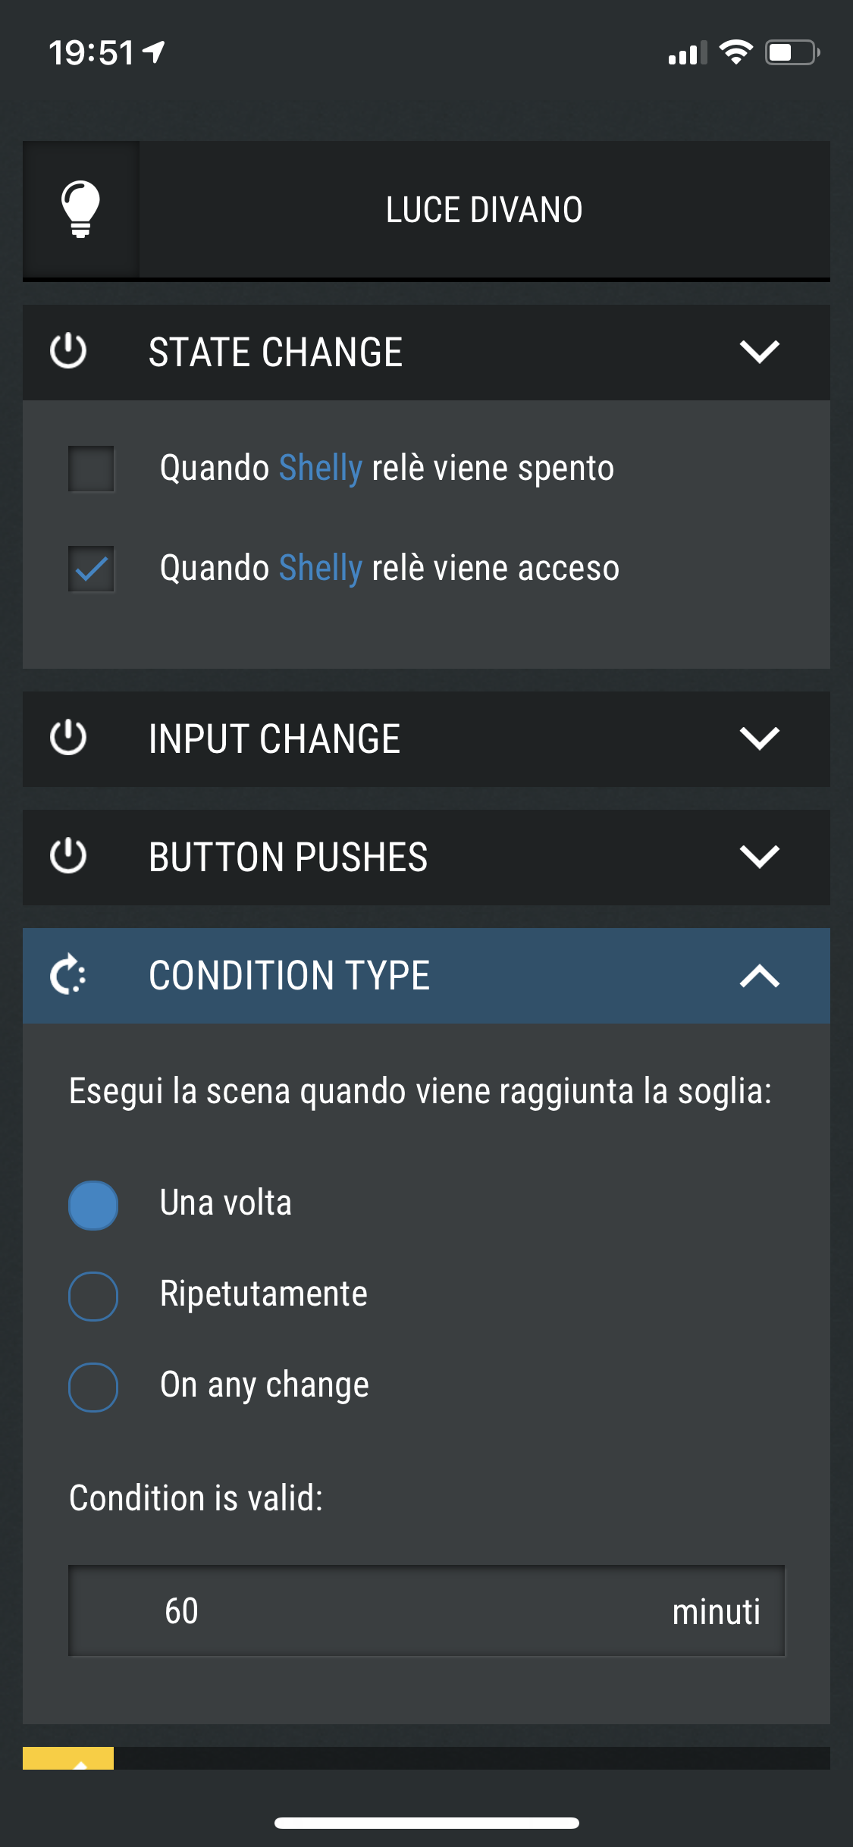Viewport: 853px width, 1847px height.
Task: Tap the Wi-Fi status icon
Action: 735,52
